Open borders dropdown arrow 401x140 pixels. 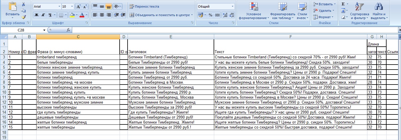click(66, 15)
